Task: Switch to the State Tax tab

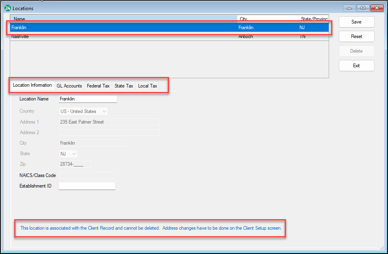Action: pos(124,85)
